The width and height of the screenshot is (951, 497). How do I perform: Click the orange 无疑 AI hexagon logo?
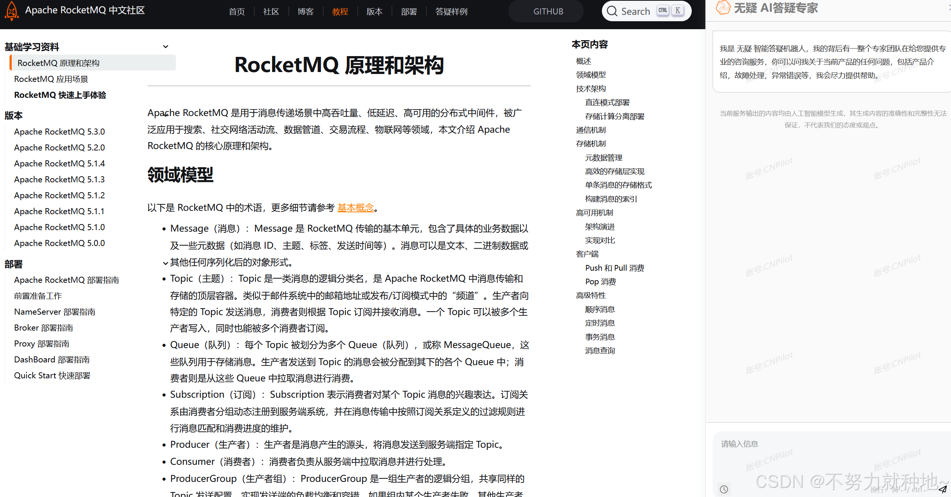(x=723, y=8)
